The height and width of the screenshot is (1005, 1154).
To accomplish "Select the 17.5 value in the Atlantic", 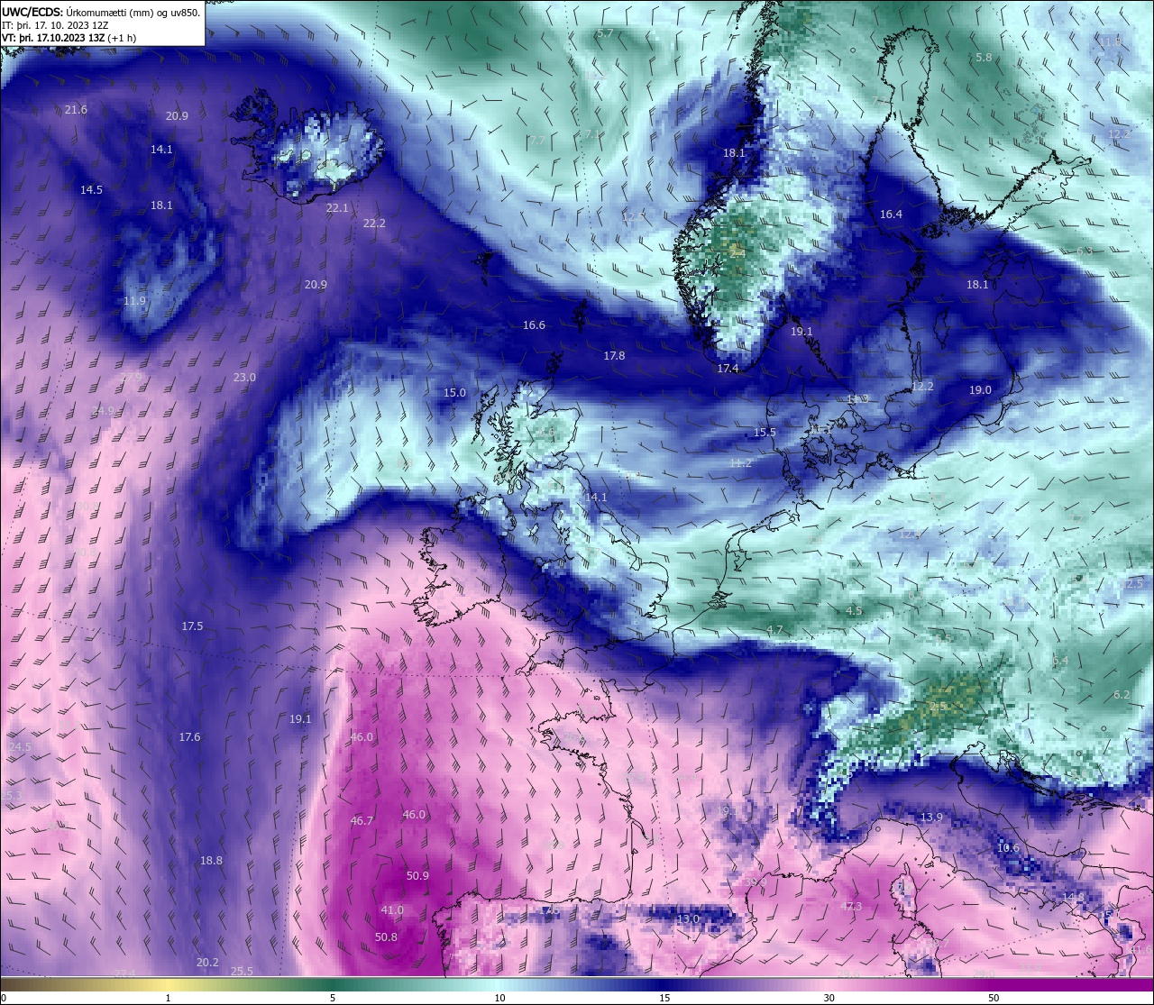I will pyautogui.click(x=192, y=626).
